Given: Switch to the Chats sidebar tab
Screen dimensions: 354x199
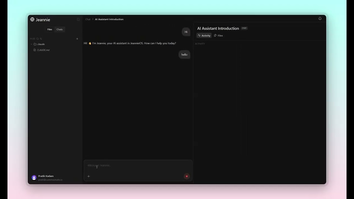Looking at the screenshot, I should (x=59, y=29).
